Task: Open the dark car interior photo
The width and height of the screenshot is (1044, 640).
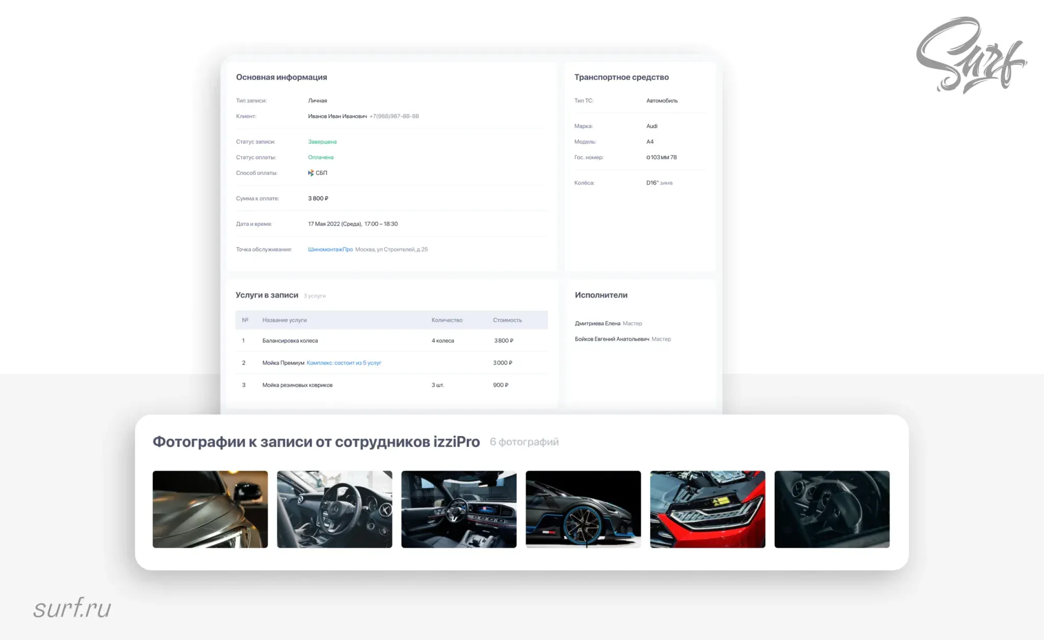Action: 832,509
